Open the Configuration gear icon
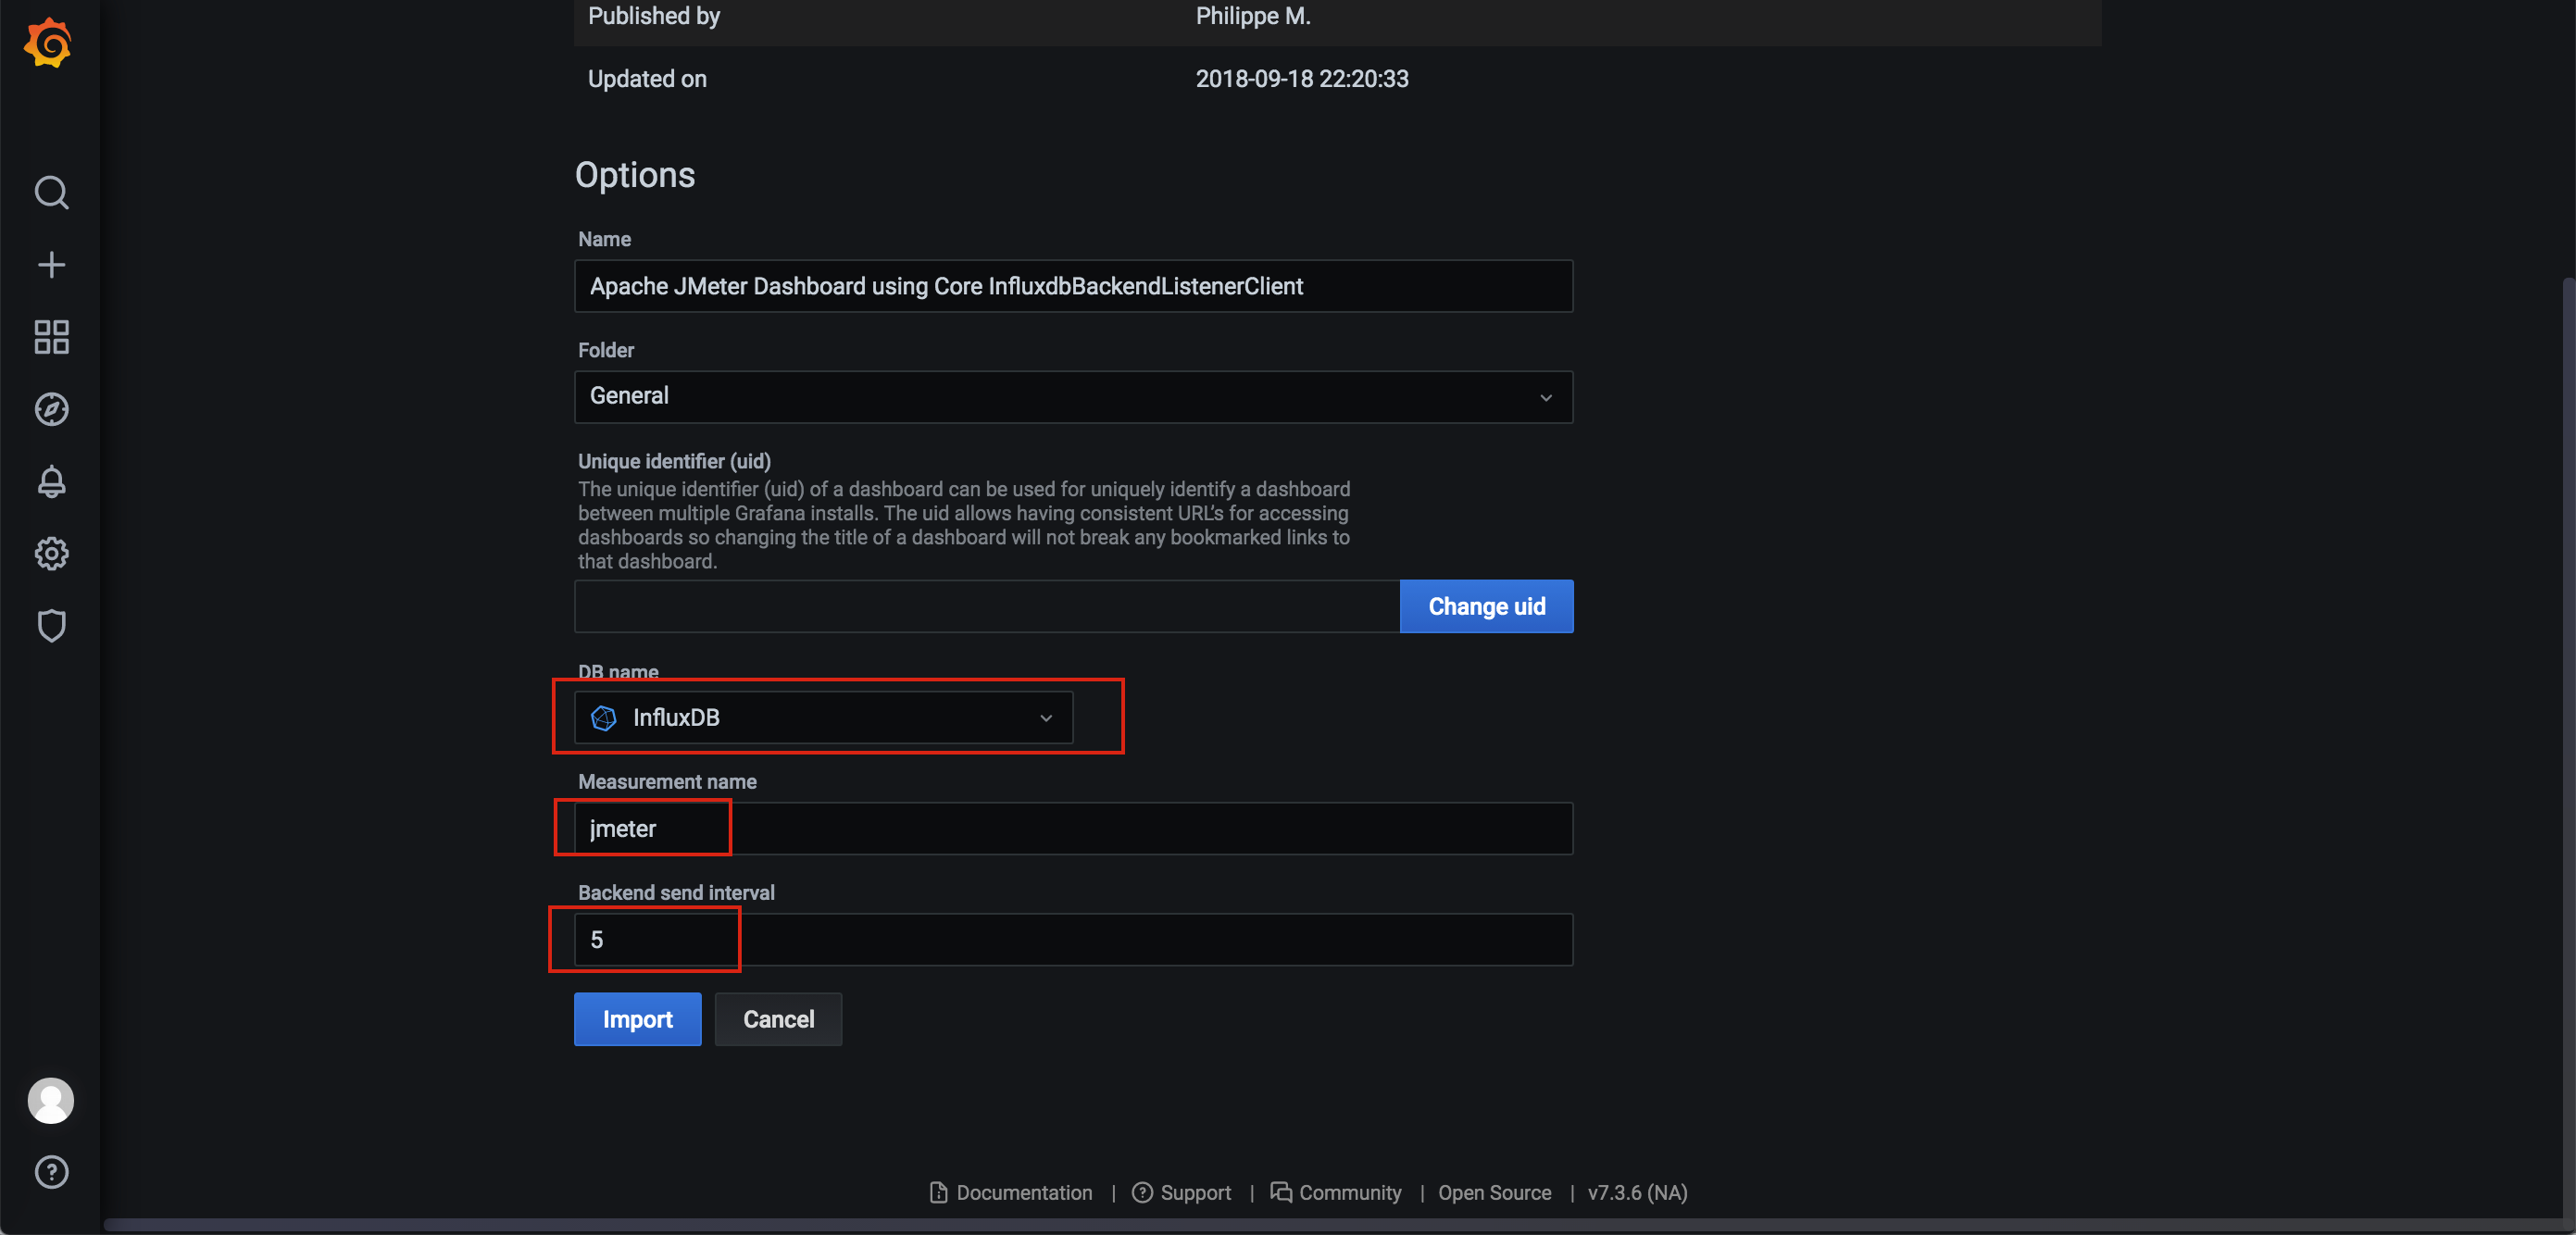Viewport: 2576px width, 1235px height. pyautogui.click(x=51, y=554)
